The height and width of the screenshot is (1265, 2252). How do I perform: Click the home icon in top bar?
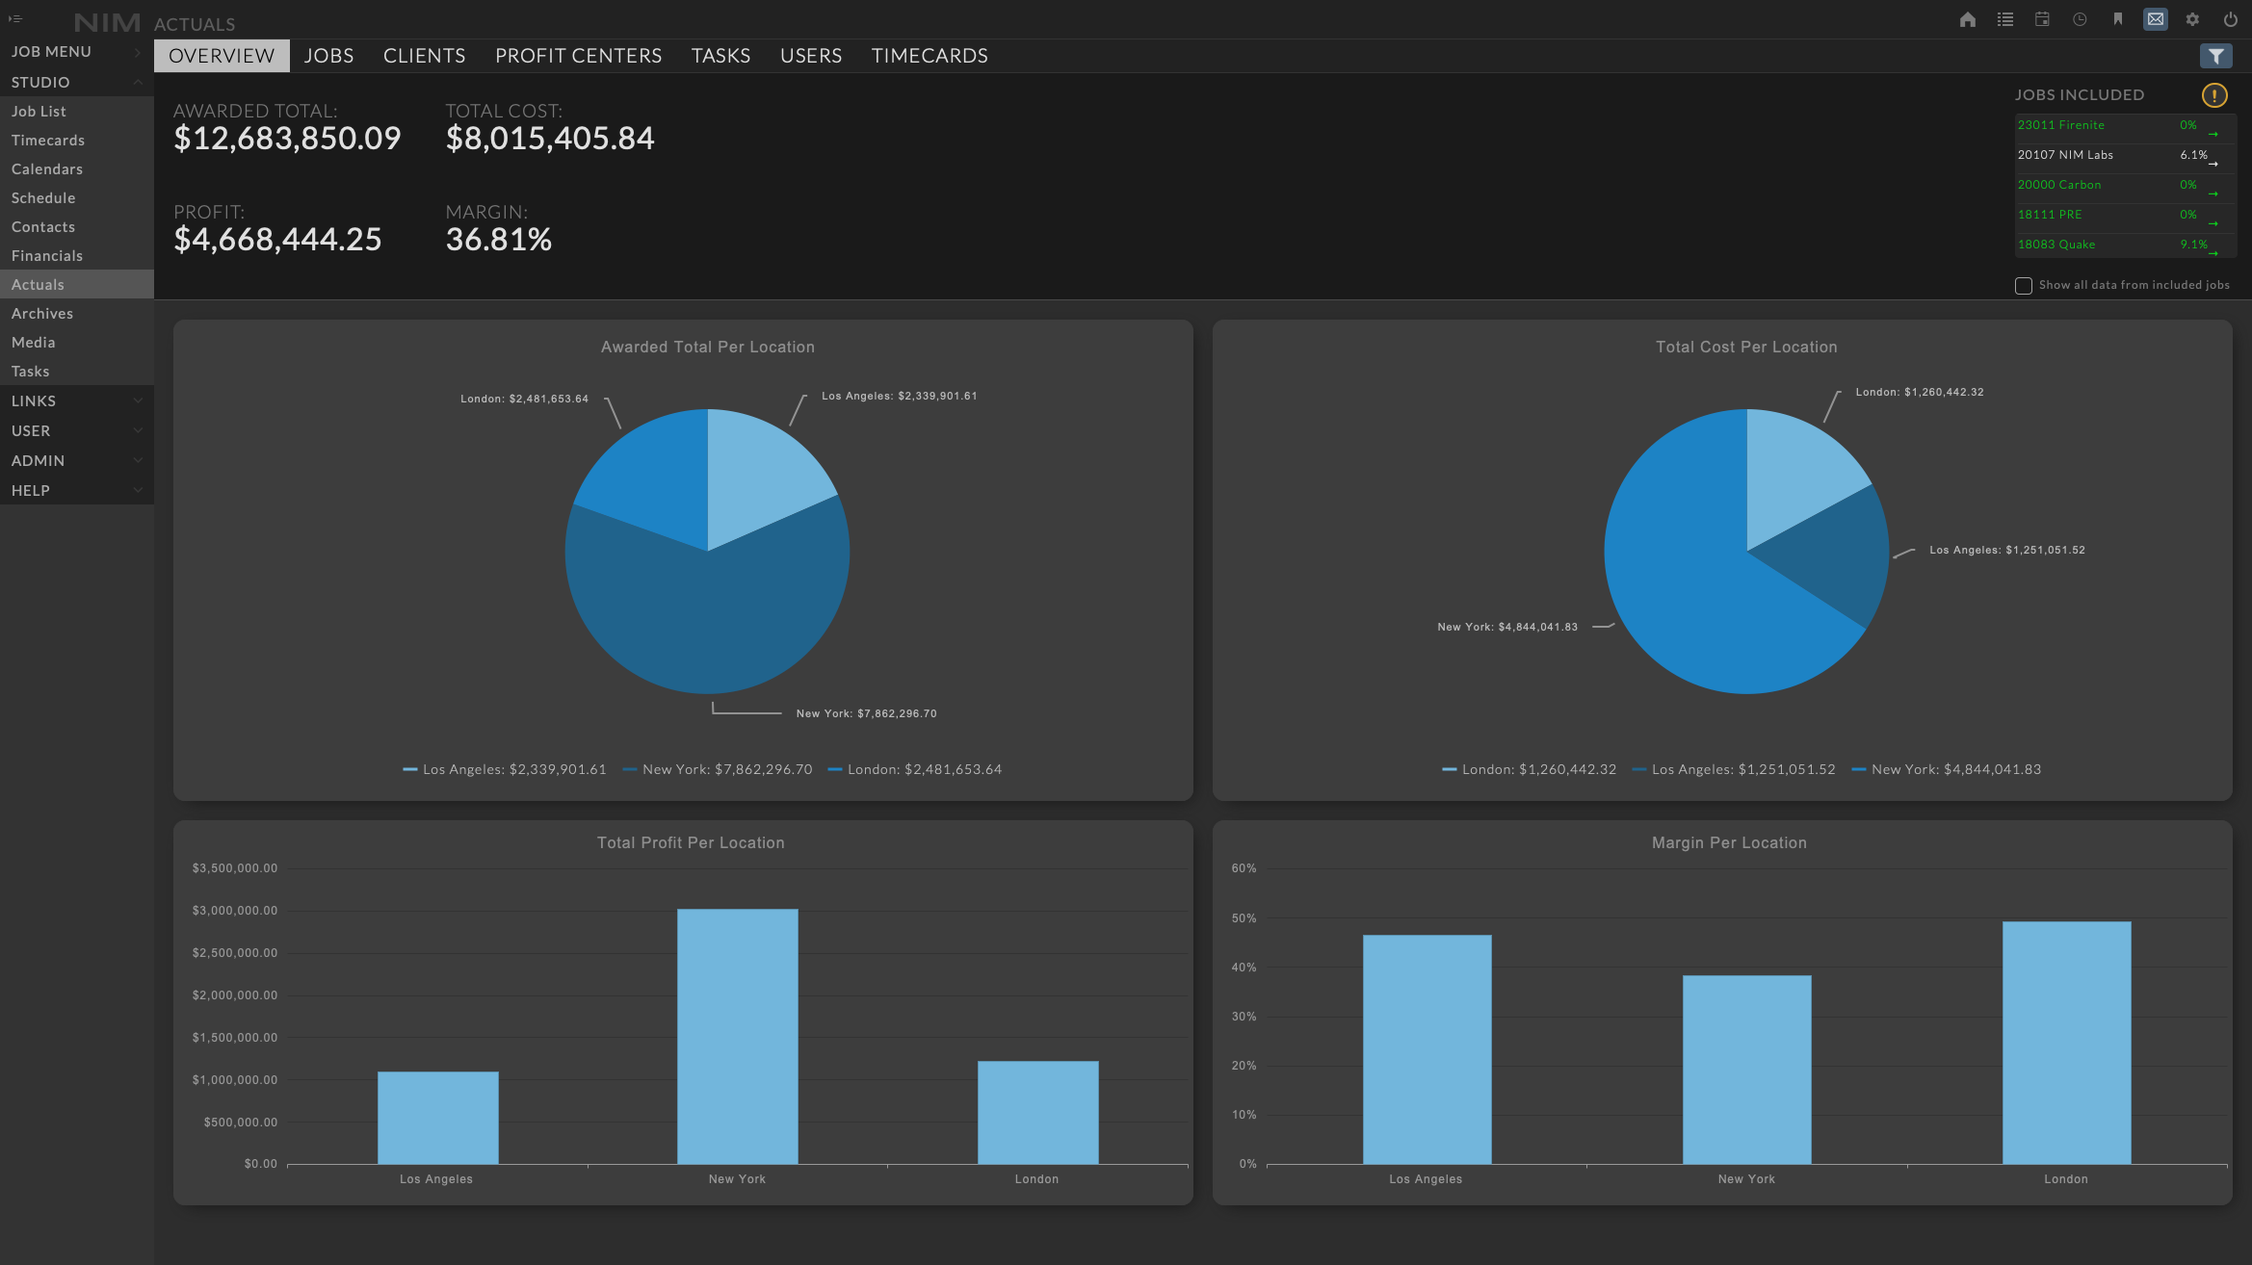(x=1967, y=19)
